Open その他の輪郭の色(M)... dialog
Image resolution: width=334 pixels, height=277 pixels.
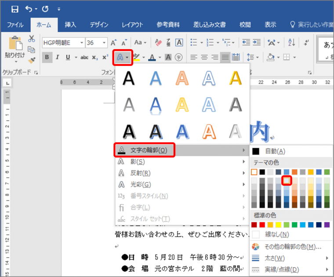pyautogui.click(x=291, y=247)
